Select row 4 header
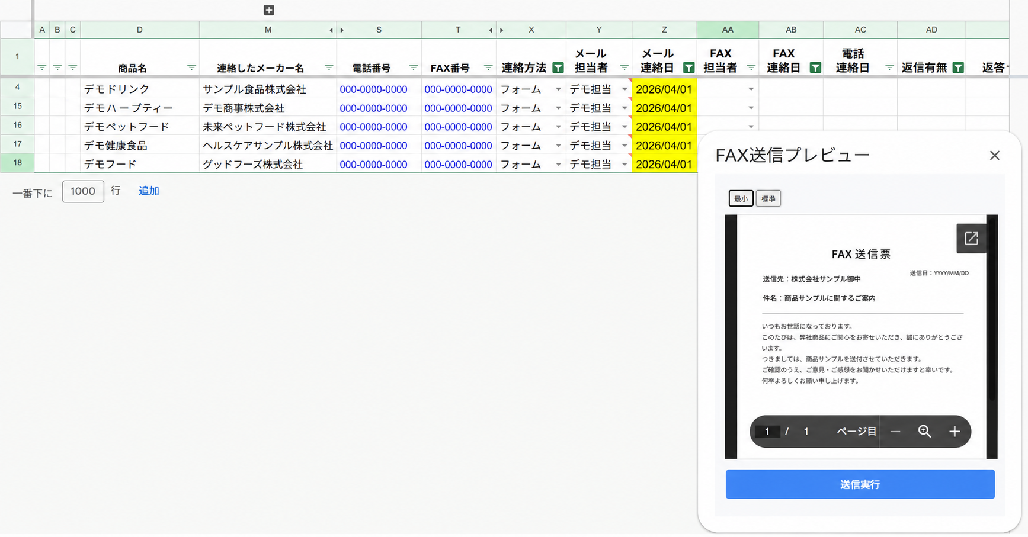Screen dimensions: 1028x537 point(17,88)
